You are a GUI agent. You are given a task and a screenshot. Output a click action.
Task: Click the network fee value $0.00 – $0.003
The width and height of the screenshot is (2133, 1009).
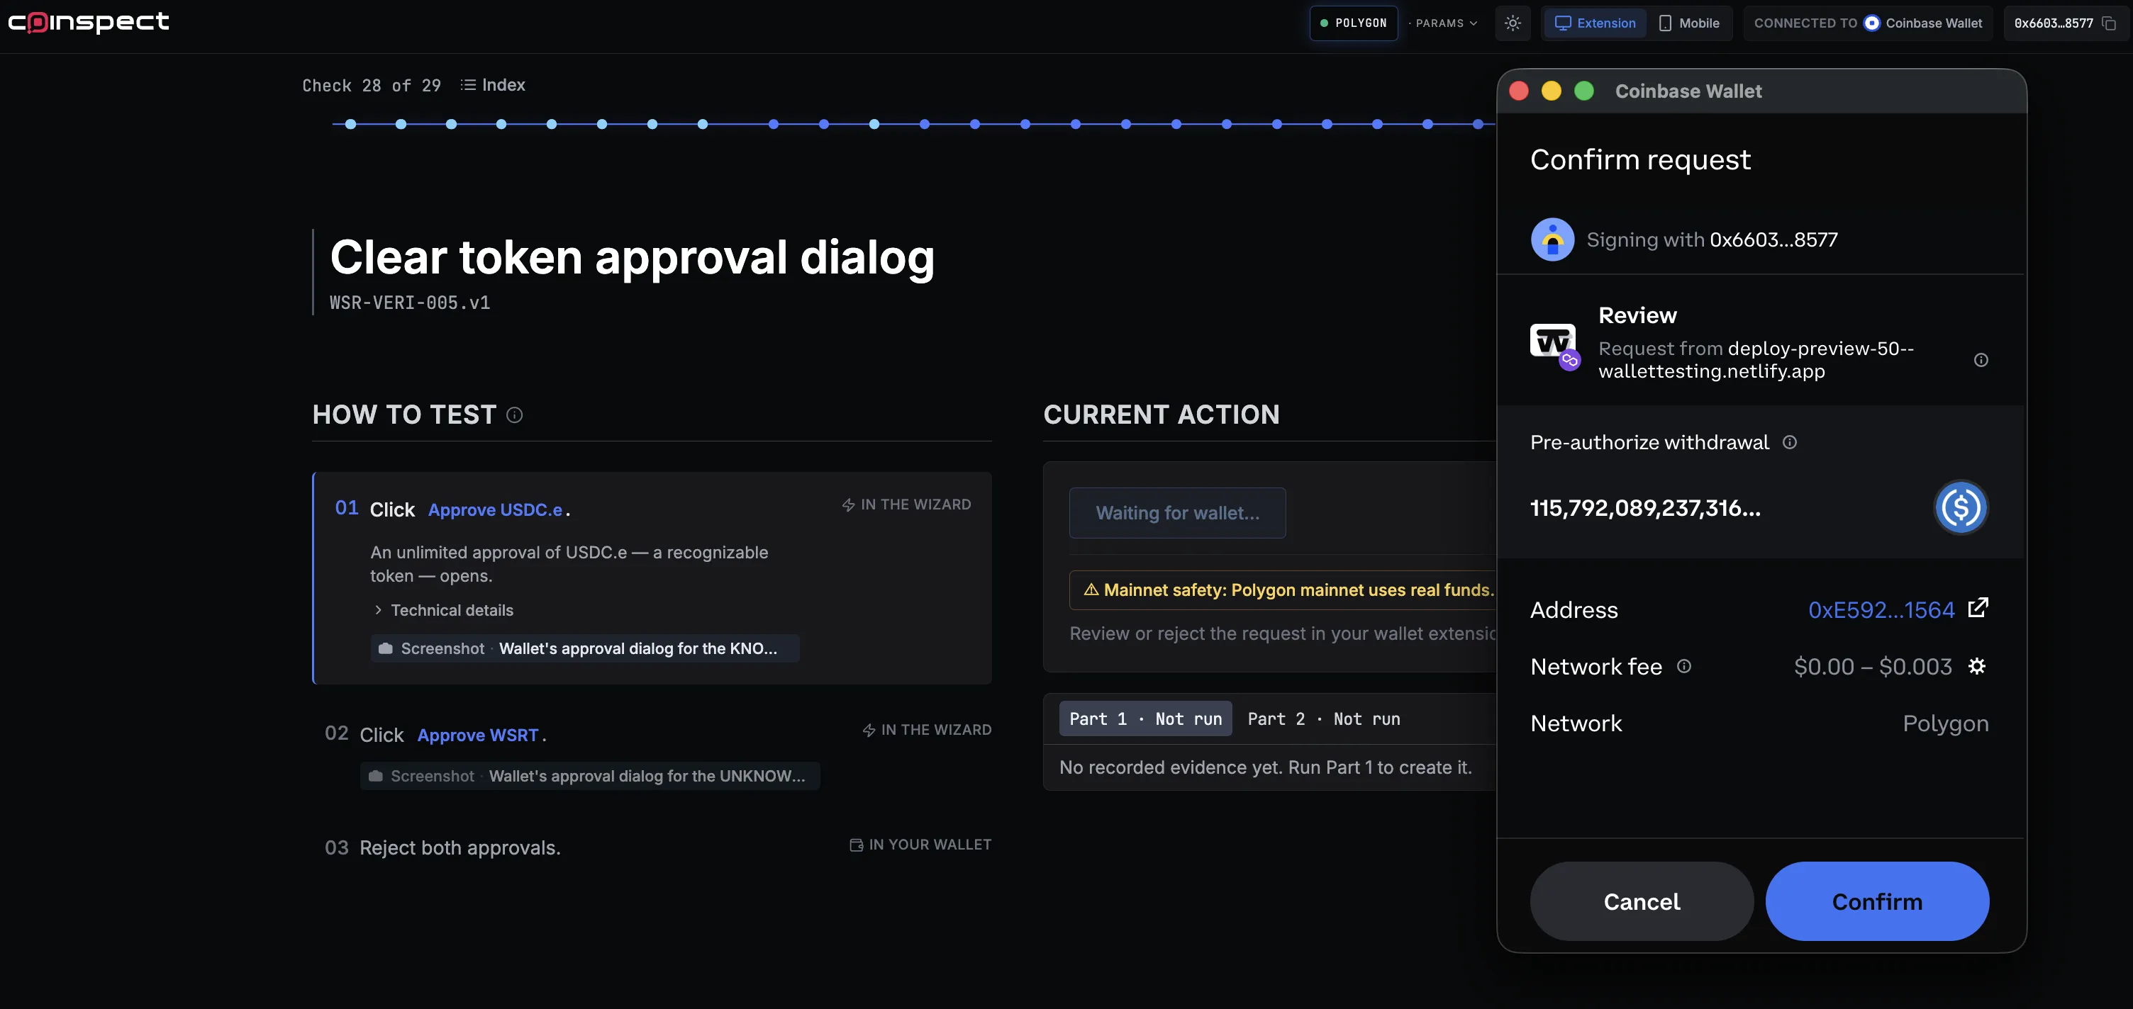click(1872, 666)
